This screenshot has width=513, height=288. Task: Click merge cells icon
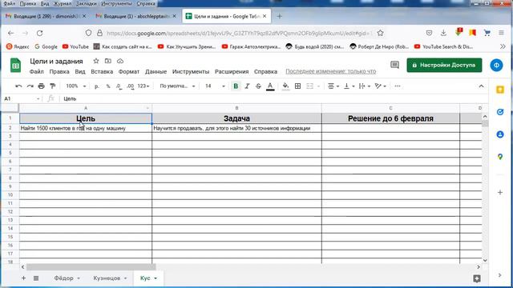coord(309,86)
